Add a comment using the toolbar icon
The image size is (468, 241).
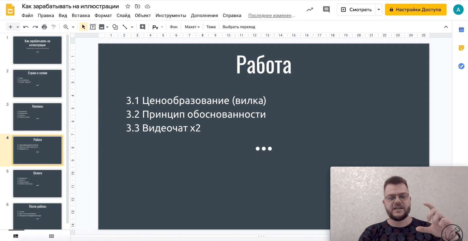pyautogui.click(x=142, y=27)
